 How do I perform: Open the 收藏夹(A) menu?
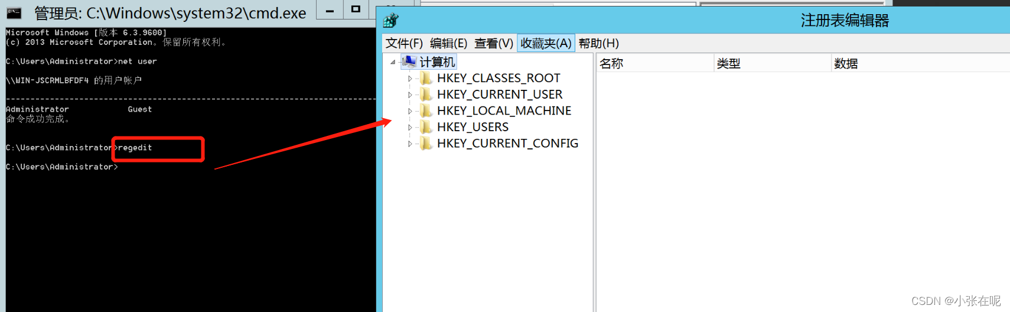[x=546, y=43]
